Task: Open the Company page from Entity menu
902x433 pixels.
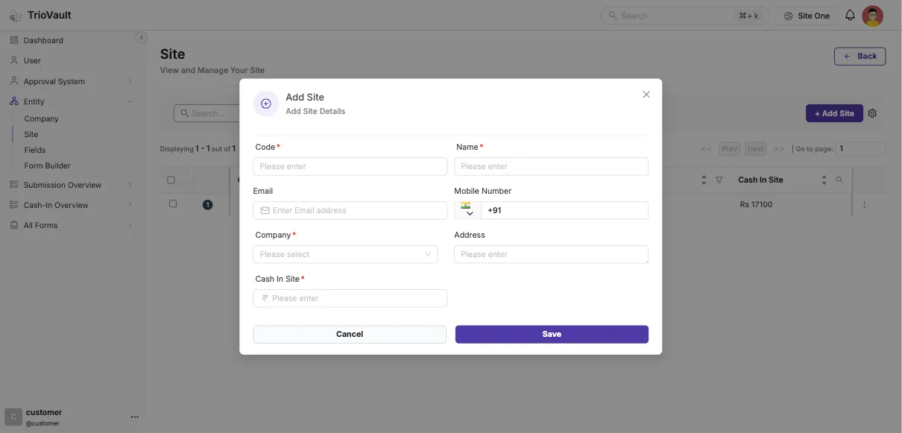Action: pyautogui.click(x=41, y=118)
